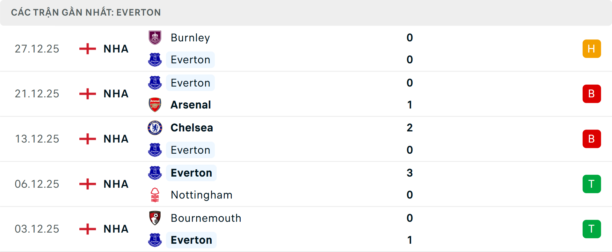Select the Bournemouth club crest icon

tap(155, 218)
